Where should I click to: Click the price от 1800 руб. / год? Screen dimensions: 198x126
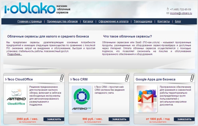[158, 119]
